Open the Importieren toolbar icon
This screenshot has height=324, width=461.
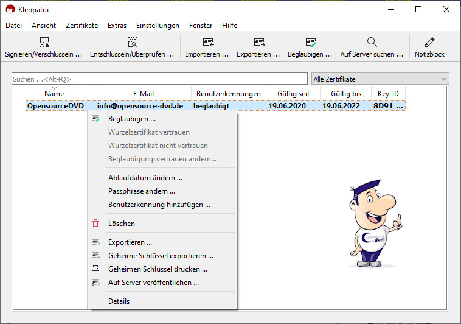click(x=208, y=42)
